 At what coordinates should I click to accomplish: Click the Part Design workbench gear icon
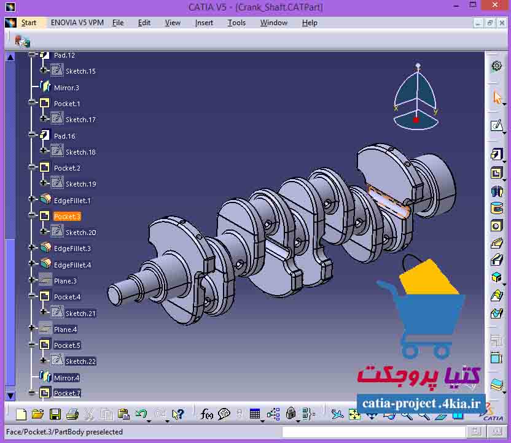(x=497, y=66)
